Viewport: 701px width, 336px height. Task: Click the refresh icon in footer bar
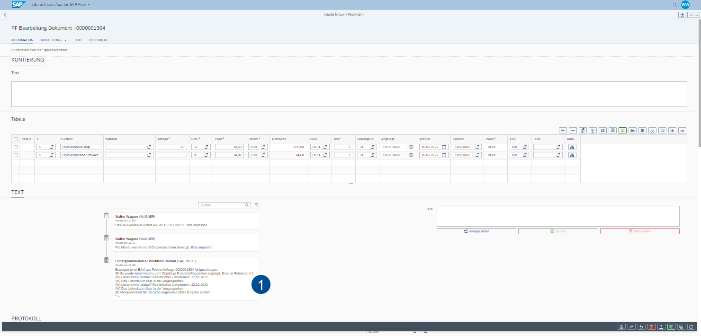tap(691, 327)
